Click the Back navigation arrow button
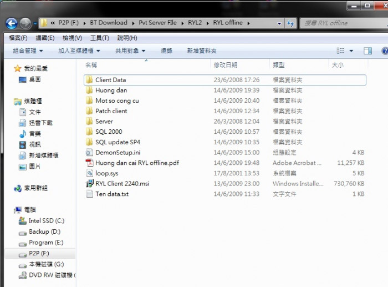388x287 pixels. coord(11,23)
